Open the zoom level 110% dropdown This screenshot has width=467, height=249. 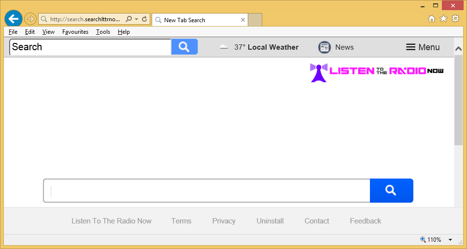click(x=450, y=240)
